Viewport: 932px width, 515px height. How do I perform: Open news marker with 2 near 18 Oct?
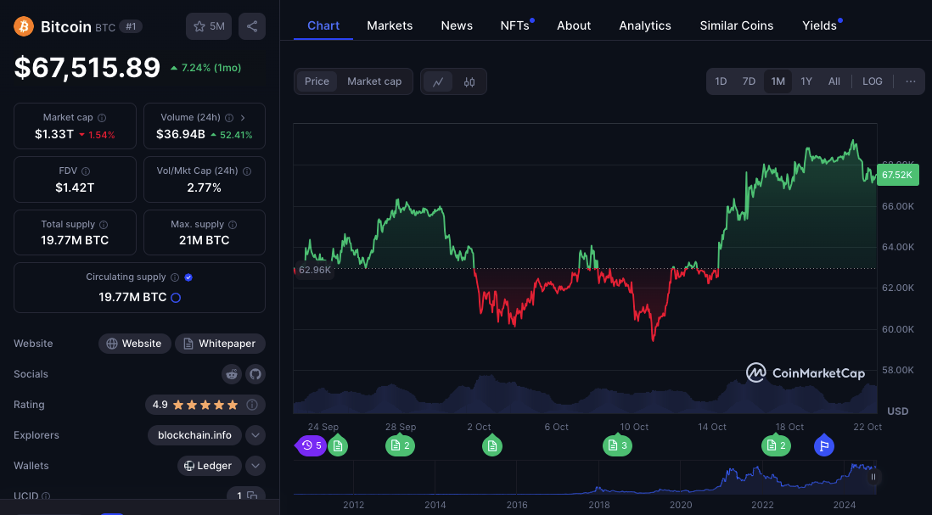[x=777, y=445]
